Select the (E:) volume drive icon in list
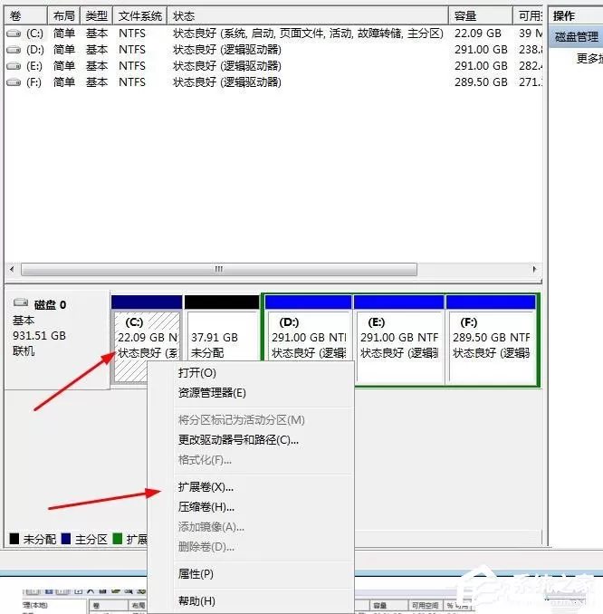 tap(14, 66)
